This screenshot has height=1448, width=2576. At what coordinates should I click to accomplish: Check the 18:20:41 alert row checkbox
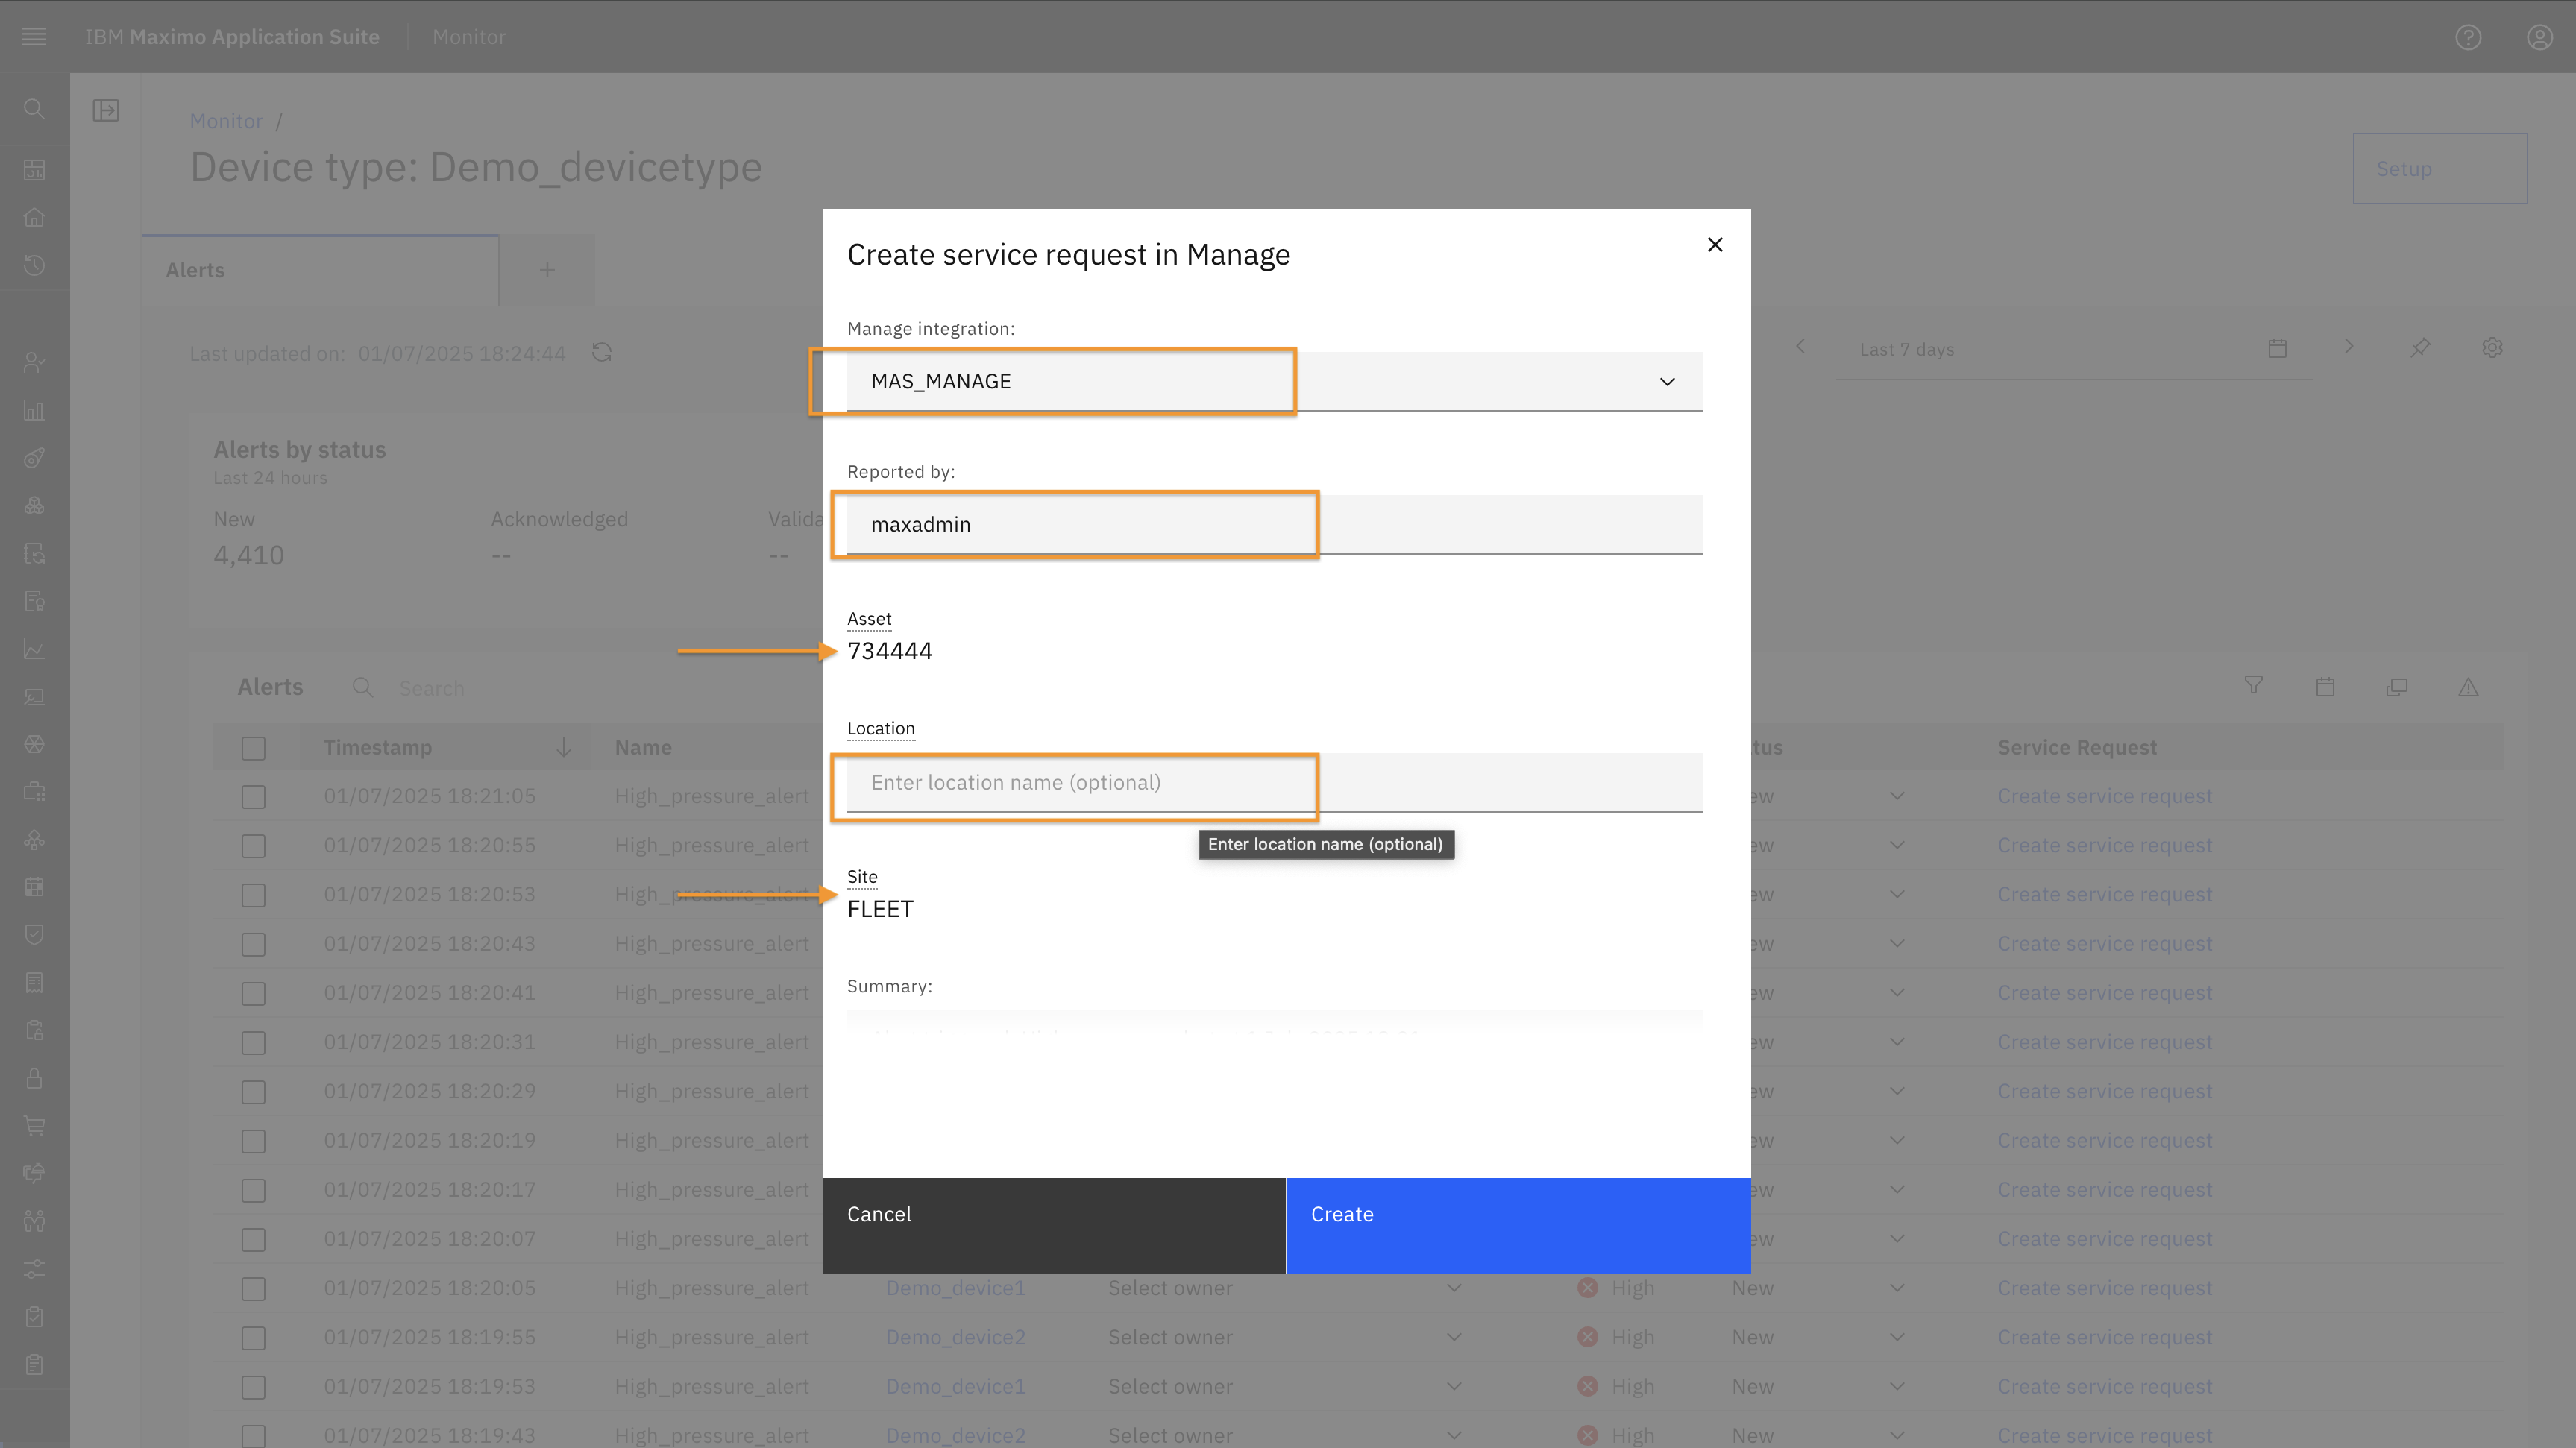pyautogui.click(x=253, y=993)
